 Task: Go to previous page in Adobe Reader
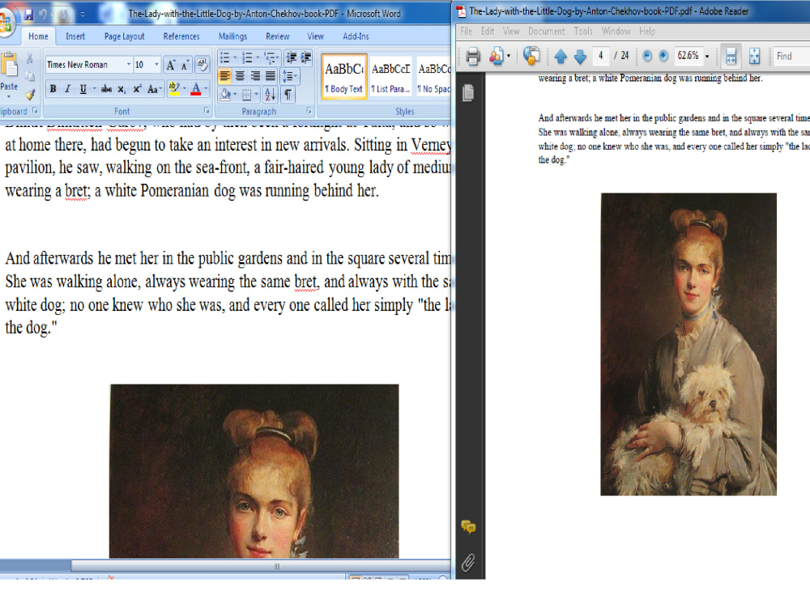point(561,56)
